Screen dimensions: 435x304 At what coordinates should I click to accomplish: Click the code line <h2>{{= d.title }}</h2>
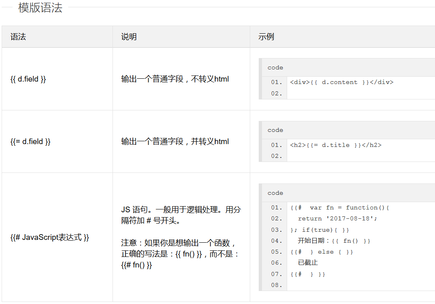(x=335, y=145)
